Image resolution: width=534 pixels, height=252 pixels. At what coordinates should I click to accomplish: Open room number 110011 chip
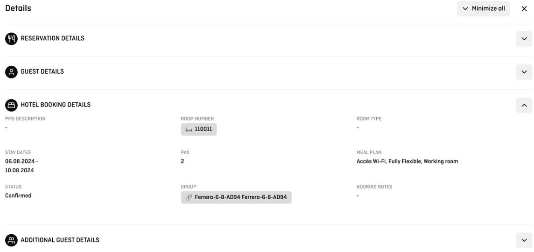[198, 129]
